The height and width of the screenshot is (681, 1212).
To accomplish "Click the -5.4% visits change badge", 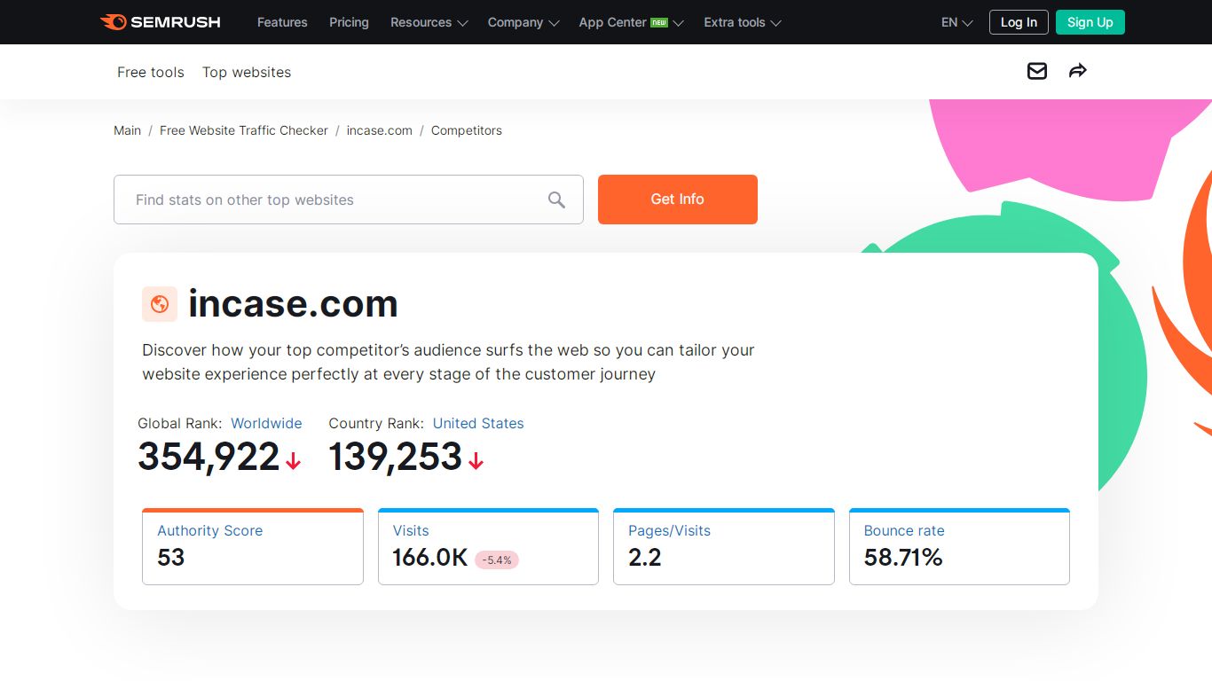I will click(497, 560).
